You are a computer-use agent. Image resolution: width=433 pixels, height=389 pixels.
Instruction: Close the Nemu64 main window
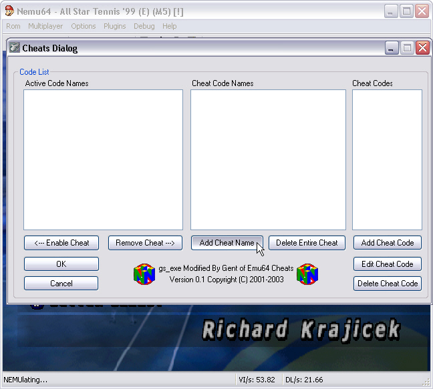click(422, 11)
